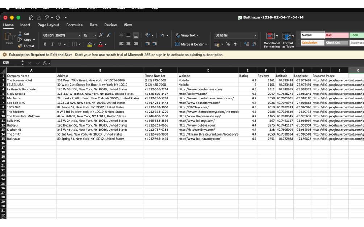Select the Format painter brush
364x227 pixels.
20,46
